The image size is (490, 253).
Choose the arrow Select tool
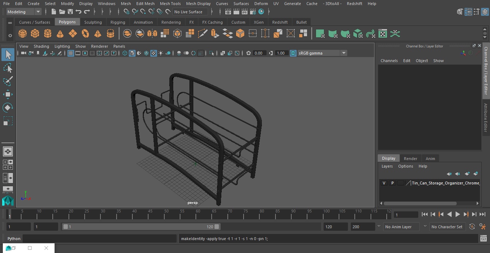[8, 55]
